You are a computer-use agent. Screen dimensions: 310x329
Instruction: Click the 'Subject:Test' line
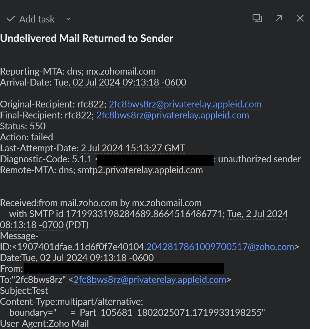pyautogui.click(x=24, y=291)
